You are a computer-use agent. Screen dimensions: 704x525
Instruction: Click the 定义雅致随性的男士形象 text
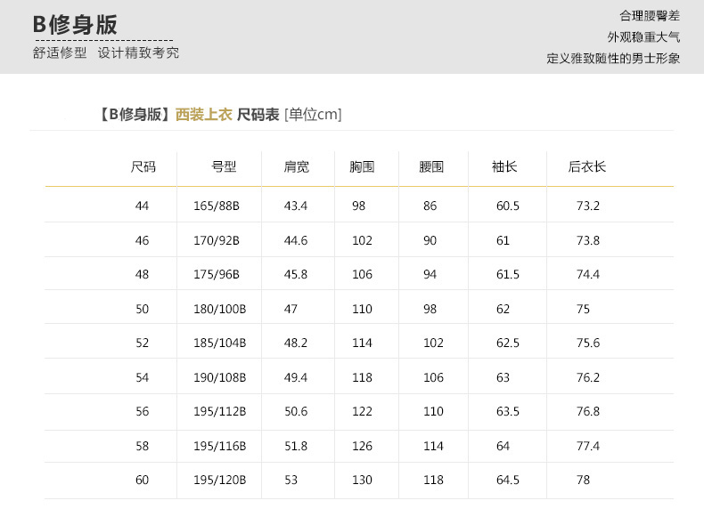pos(613,59)
